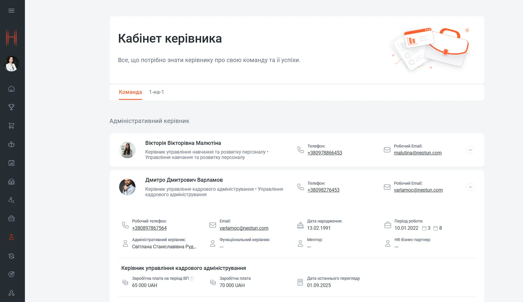Click phone number +380978866453

[x=325, y=153]
